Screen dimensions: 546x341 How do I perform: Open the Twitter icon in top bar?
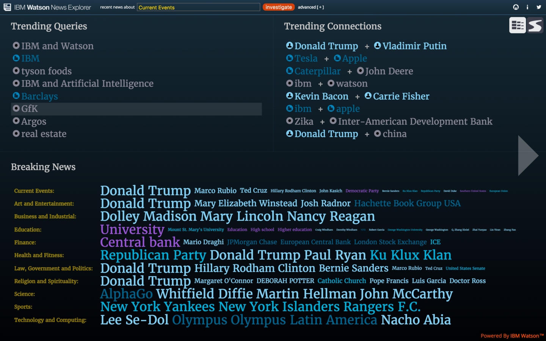pos(539,7)
